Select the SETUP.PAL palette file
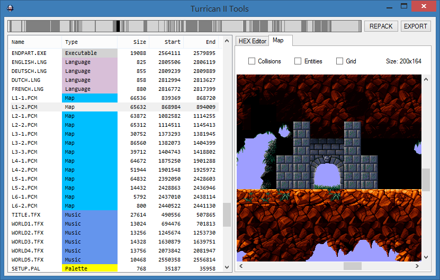Viewport: 440px width, 280px height. pos(113,268)
